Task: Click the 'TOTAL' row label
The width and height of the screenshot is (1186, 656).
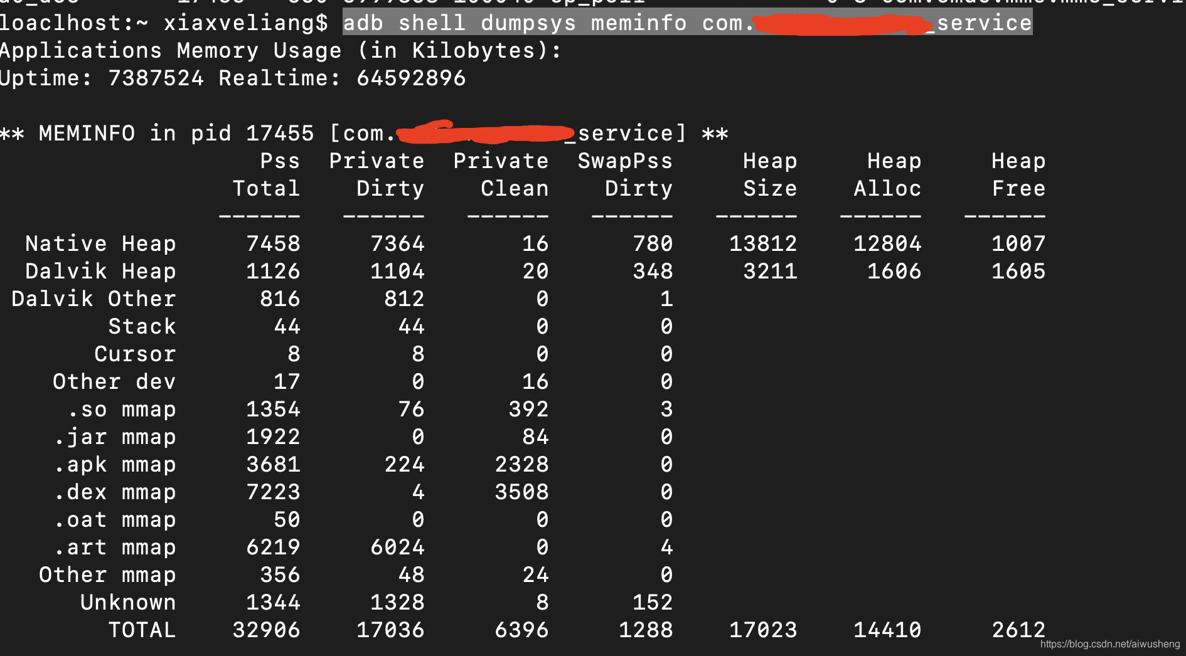Action: pyautogui.click(x=142, y=630)
